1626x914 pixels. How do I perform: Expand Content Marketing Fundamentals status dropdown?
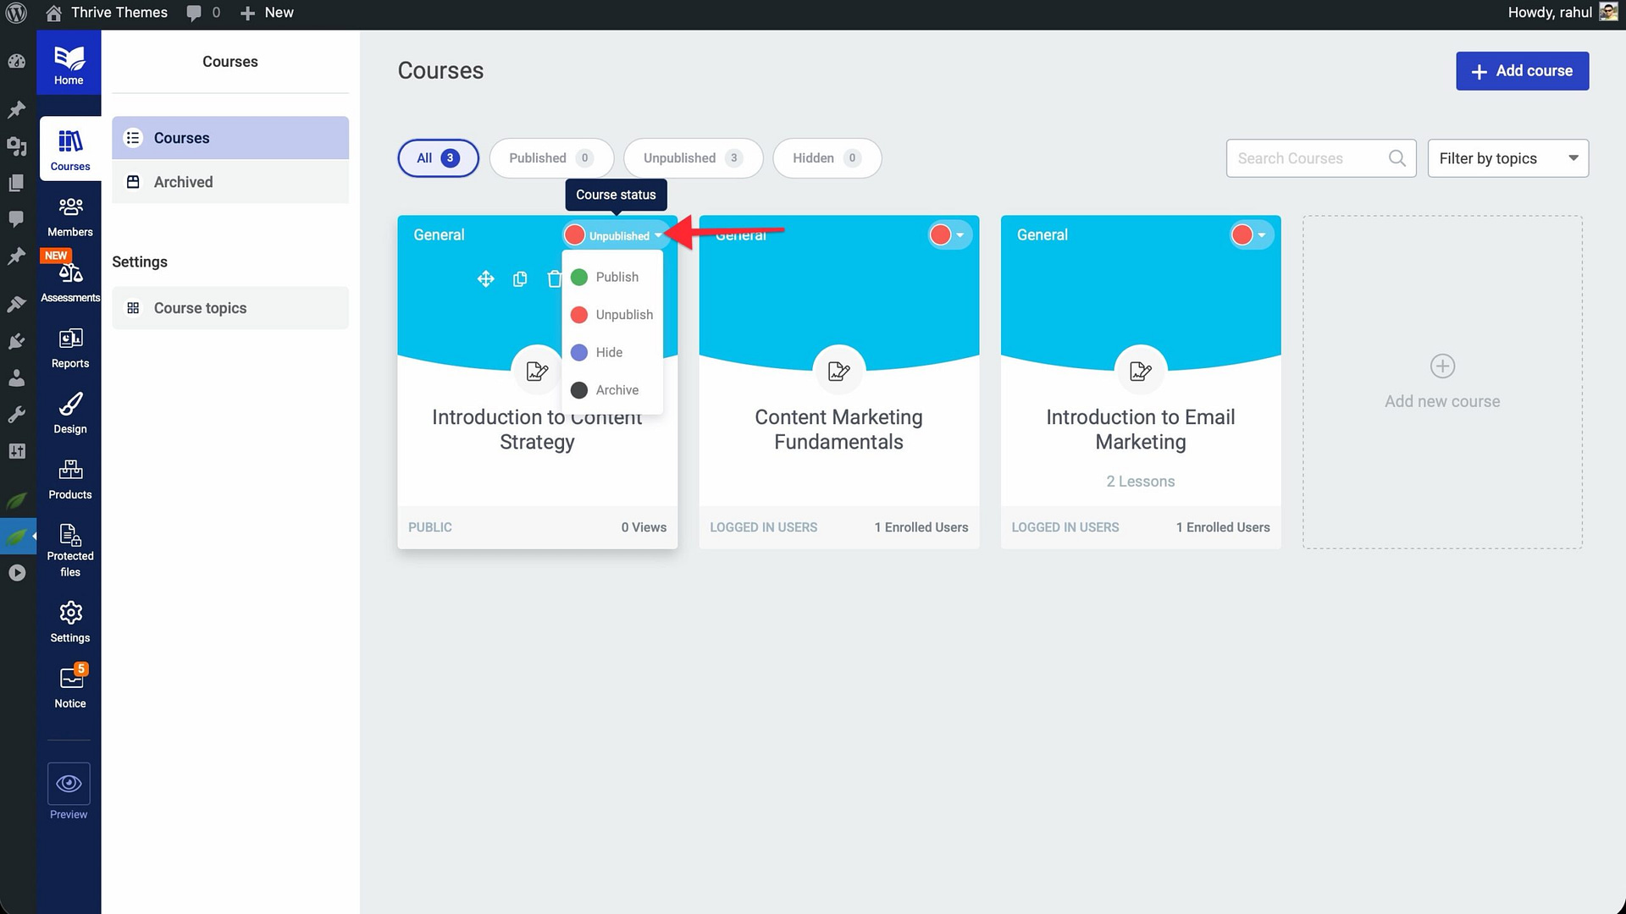[x=948, y=235]
